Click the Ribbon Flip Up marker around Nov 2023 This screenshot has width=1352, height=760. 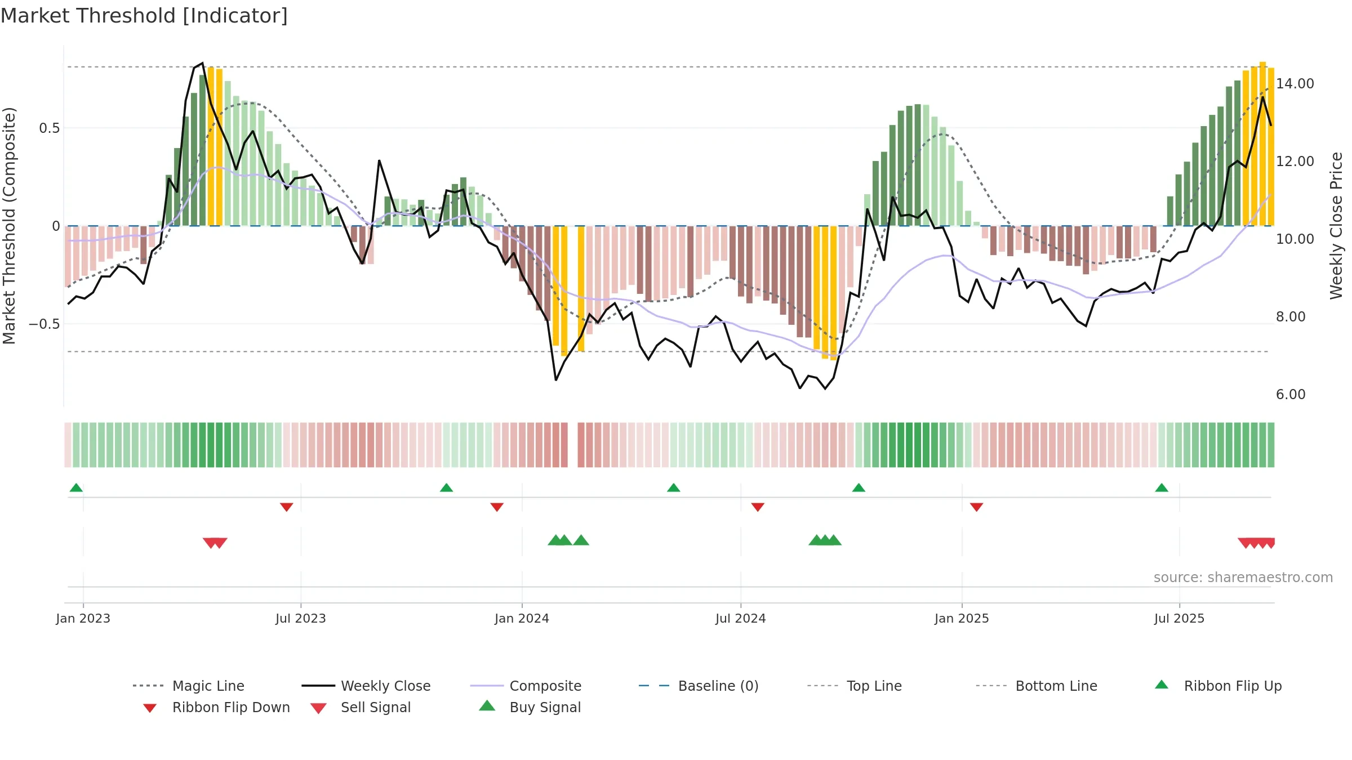click(x=446, y=488)
